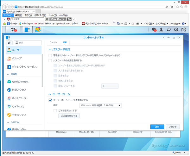The width and height of the screenshot is (190, 156).
Task: Open browser settings gear icon
Action: (x=186, y=7)
